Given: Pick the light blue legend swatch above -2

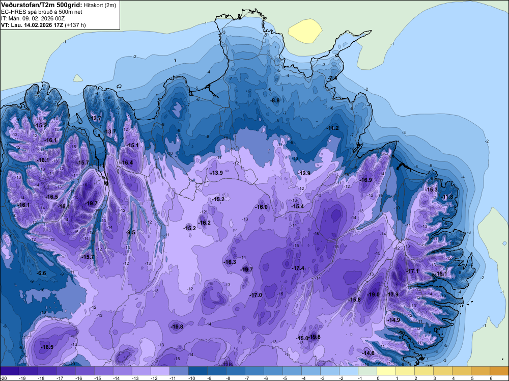Looking at the screenshot, I should [348, 371].
